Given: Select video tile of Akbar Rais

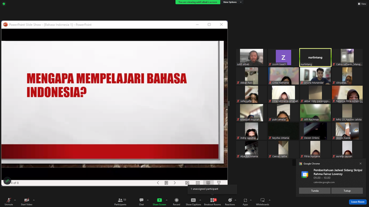Looking at the screenshot, I should tap(251, 76).
